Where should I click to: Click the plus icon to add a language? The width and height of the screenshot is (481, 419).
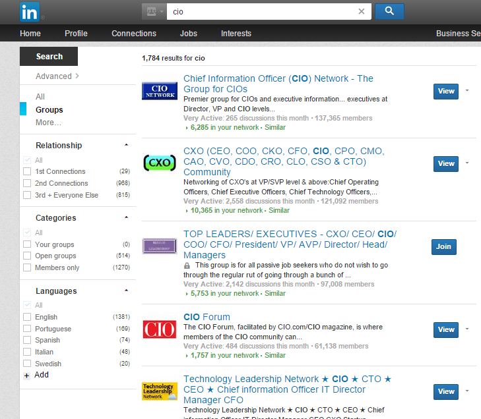coord(26,376)
